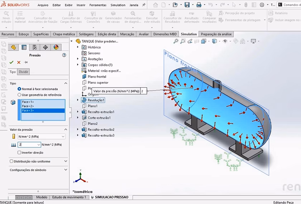Viewport: 301px width, 204px height.
Task: Click the Zoom to Fit magnifier icon
Action: pos(176,41)
